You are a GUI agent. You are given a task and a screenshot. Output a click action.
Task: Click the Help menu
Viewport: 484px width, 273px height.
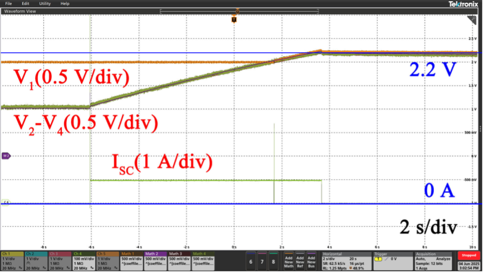pyautogui.click(x=65, y=3)
